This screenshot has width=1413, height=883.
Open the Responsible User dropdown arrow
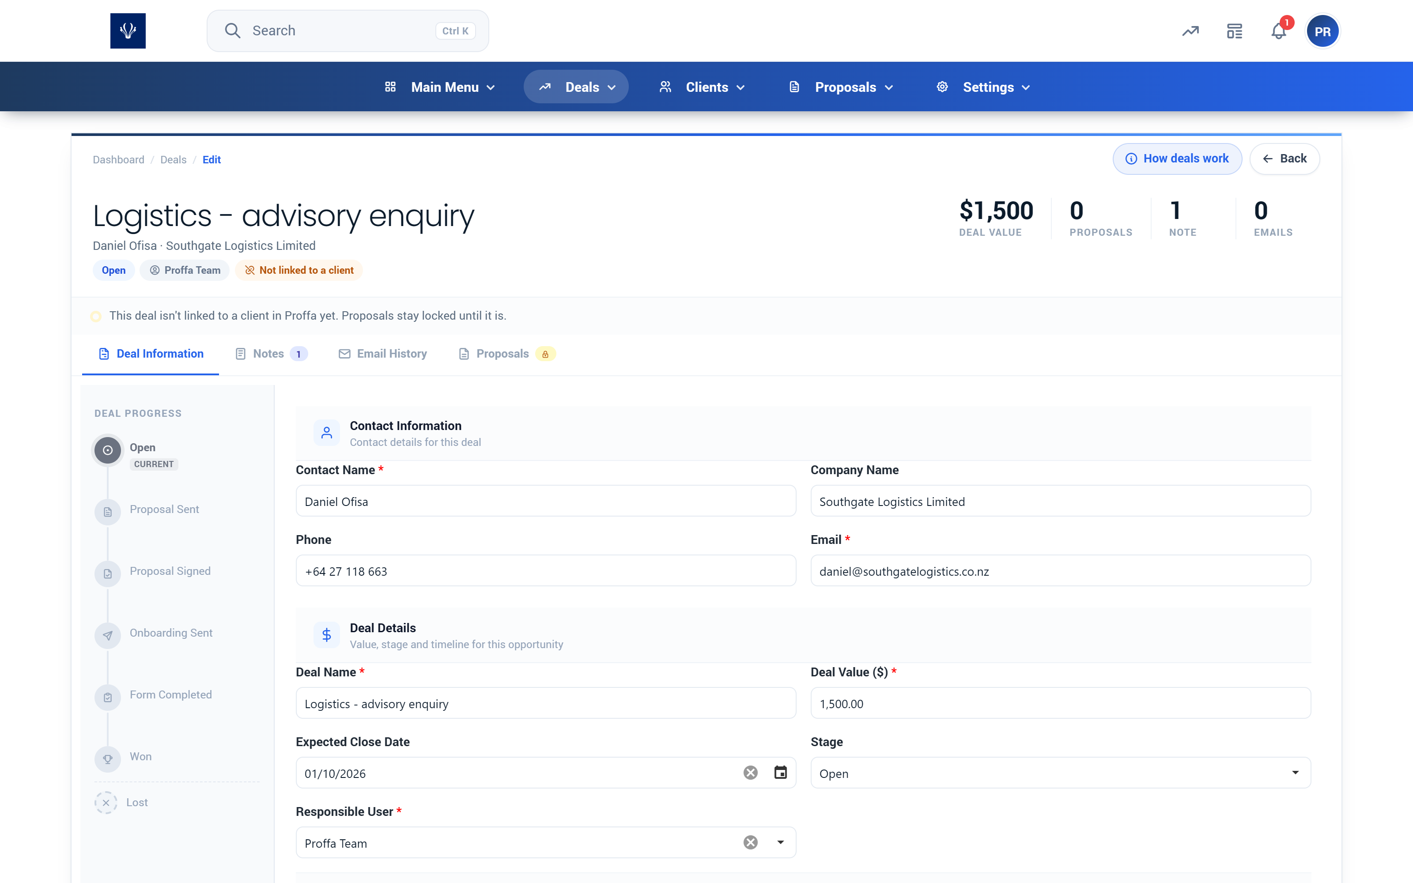[x=780, y=842]
